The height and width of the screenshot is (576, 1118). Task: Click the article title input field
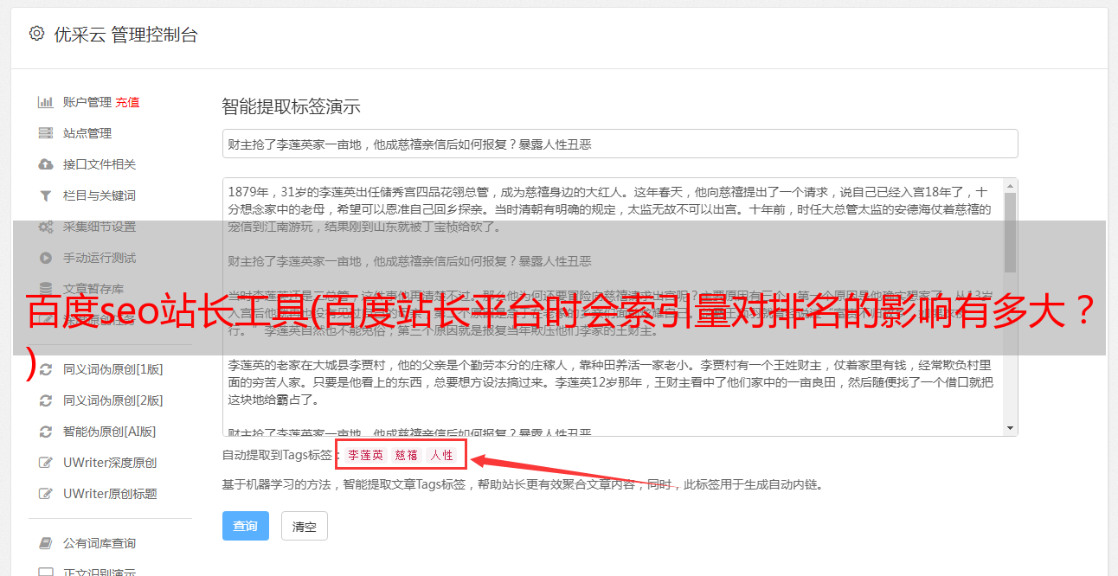pyautogui.click(x=620, y=144)
